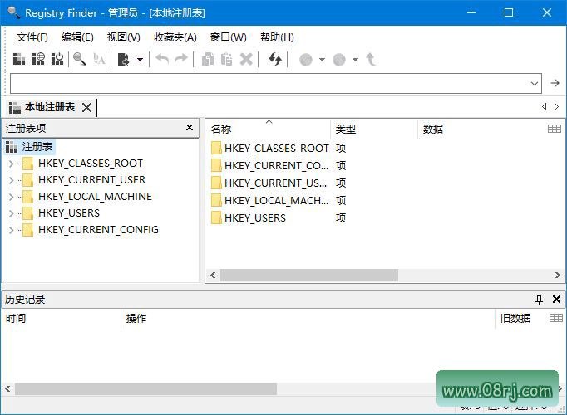Image resolution: width=567 pixels, height=415 pixels.
Task: Open the Find magnifier tool
Action: 80,59
